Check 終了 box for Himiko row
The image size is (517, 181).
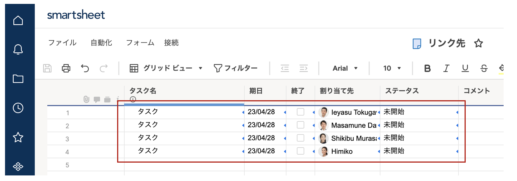[300, 151]
